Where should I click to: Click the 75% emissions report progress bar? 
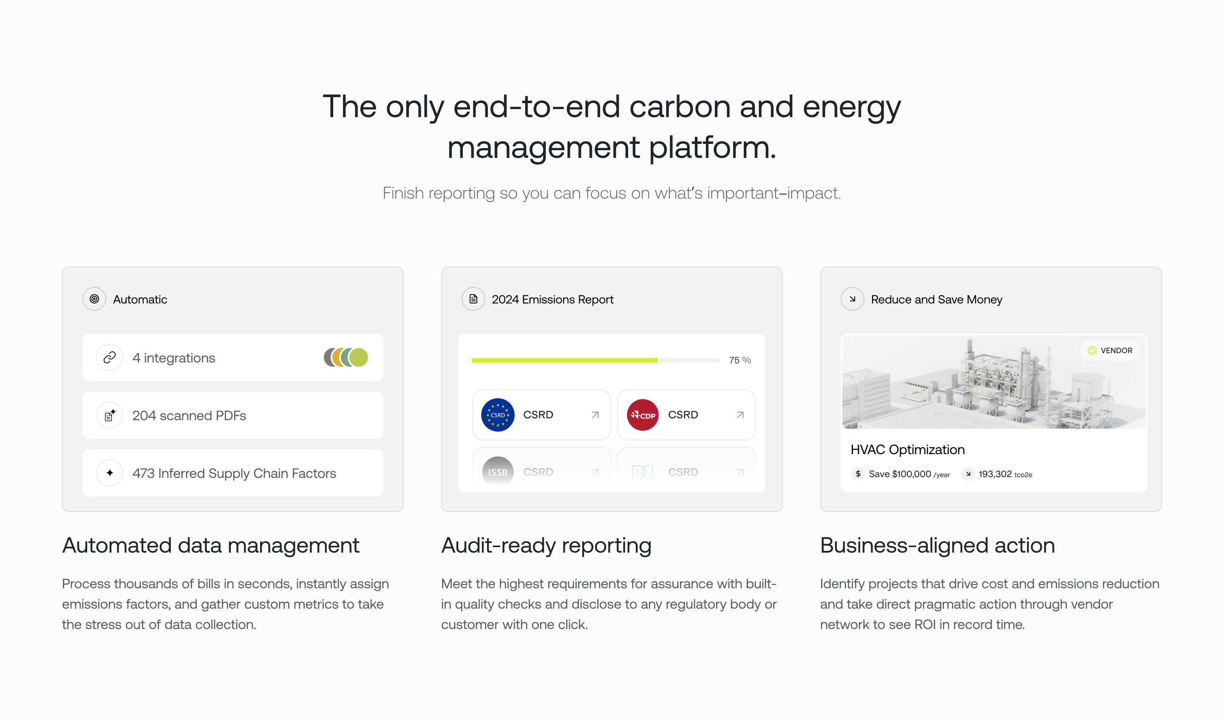click(595, 360)
